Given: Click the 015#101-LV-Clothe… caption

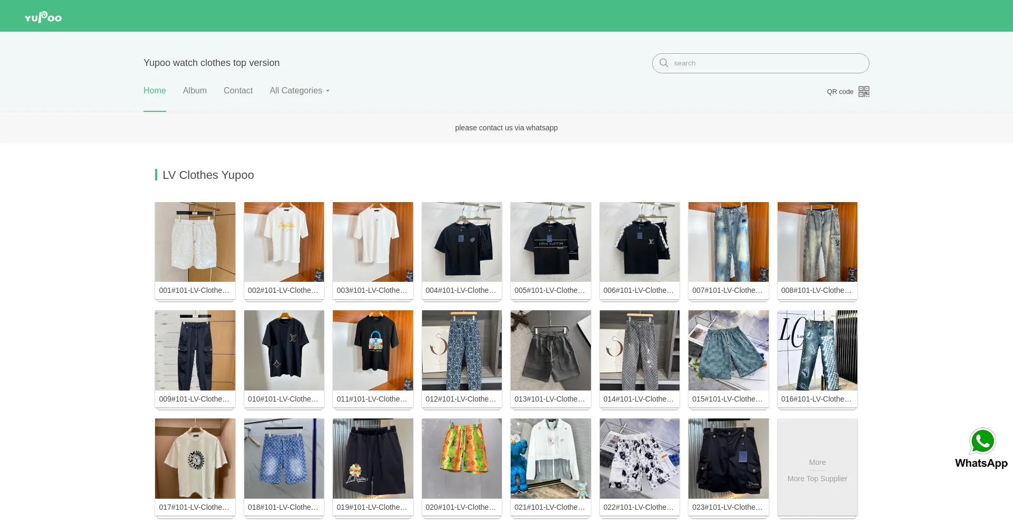Looking at the screenshot, I should 728,399.
